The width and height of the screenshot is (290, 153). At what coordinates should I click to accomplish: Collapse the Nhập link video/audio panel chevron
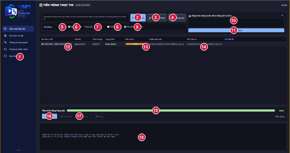282,15
